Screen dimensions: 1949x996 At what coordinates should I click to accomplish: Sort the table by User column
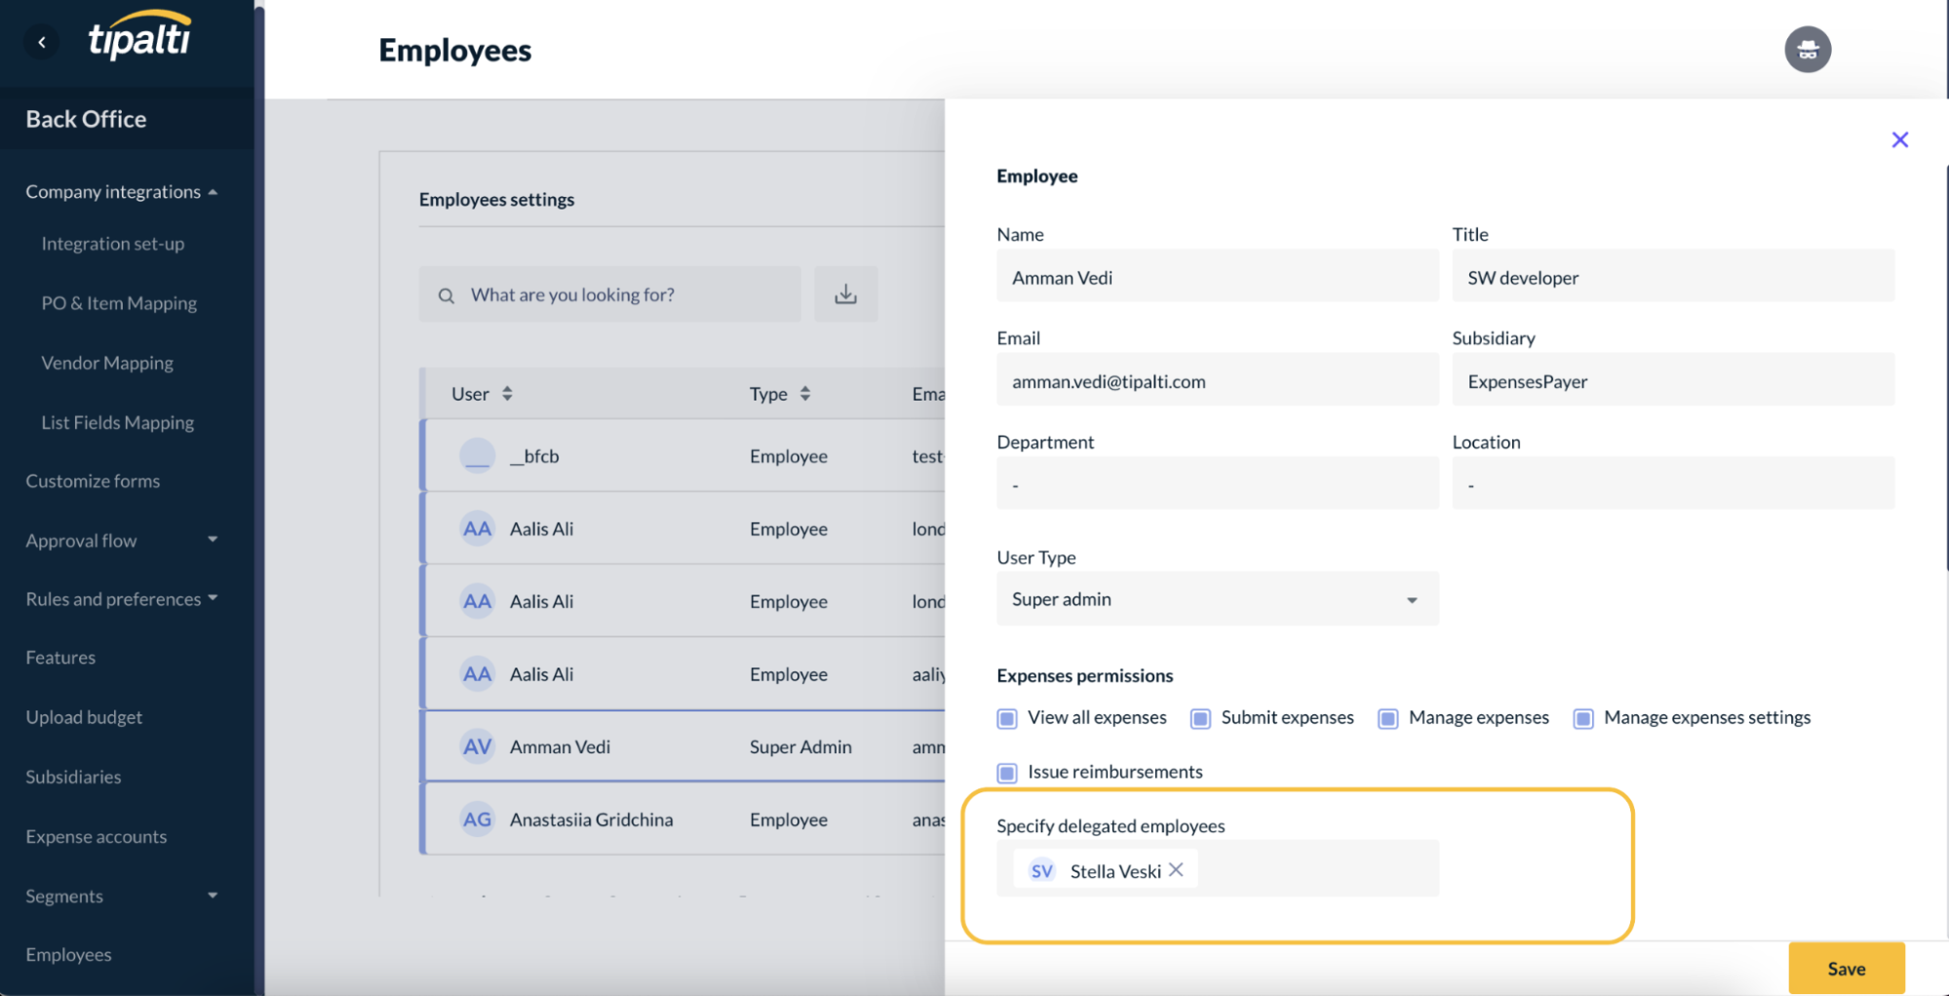[x=506, y=394]
